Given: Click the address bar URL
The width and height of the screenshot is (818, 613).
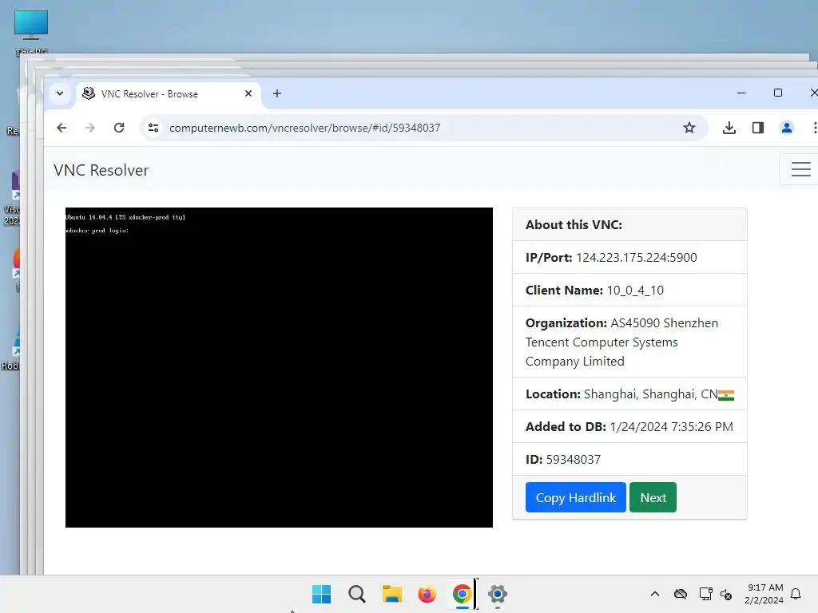Looking at the screenshot, I should [304, 128].
